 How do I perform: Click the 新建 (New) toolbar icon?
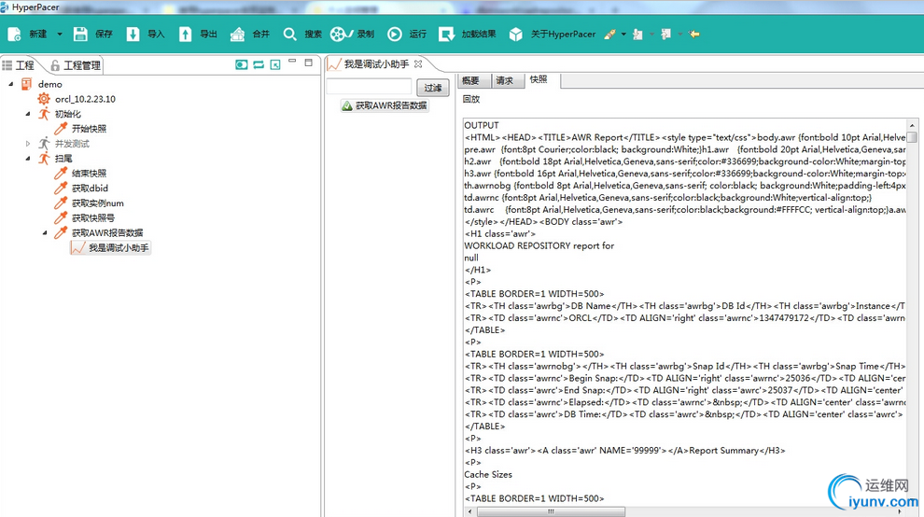click(x=15, y=35)
